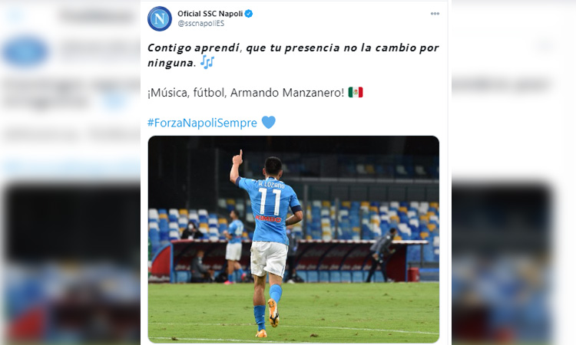The width and height of the screenshot is (576, 345).
Task: Click the Lozano name on the shirt
Action: [271, 184]
